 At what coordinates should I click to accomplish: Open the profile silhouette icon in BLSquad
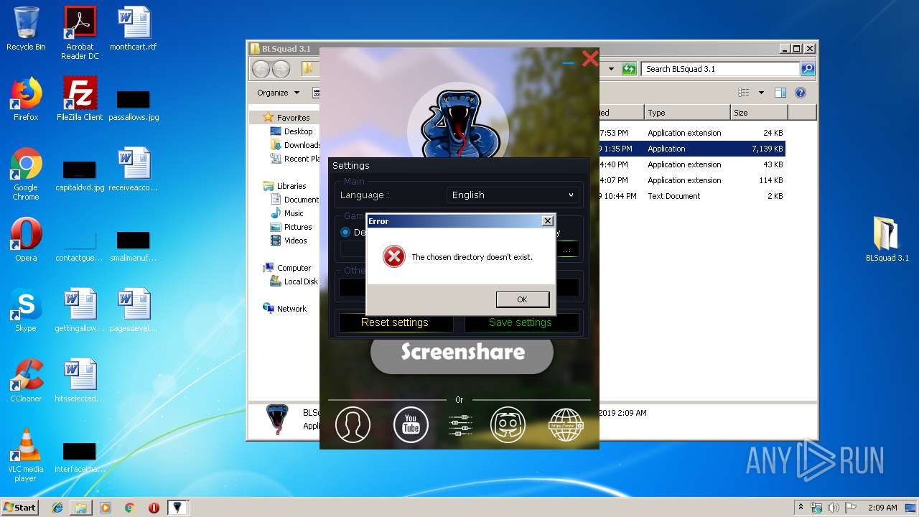coord(353,424)
